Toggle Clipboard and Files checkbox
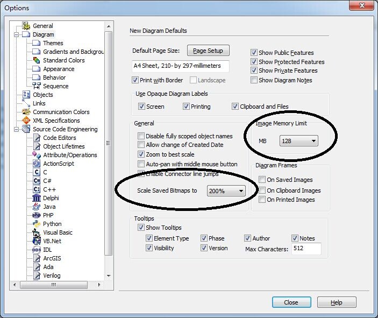The width and height of the screenshot is (378, 318). (x=235, y=106)
